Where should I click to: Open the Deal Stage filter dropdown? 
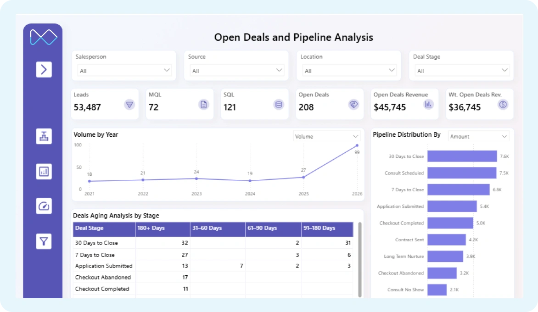462,71
